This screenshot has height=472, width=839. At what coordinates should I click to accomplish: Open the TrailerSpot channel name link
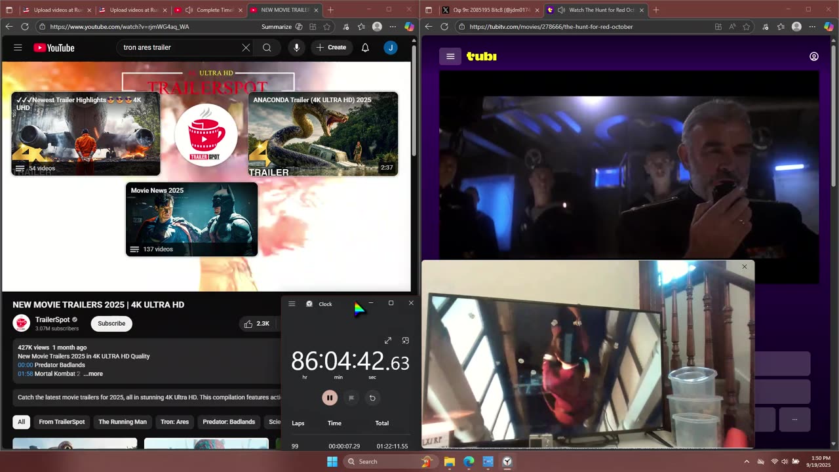pyautogui.click(x=52, y=319)
